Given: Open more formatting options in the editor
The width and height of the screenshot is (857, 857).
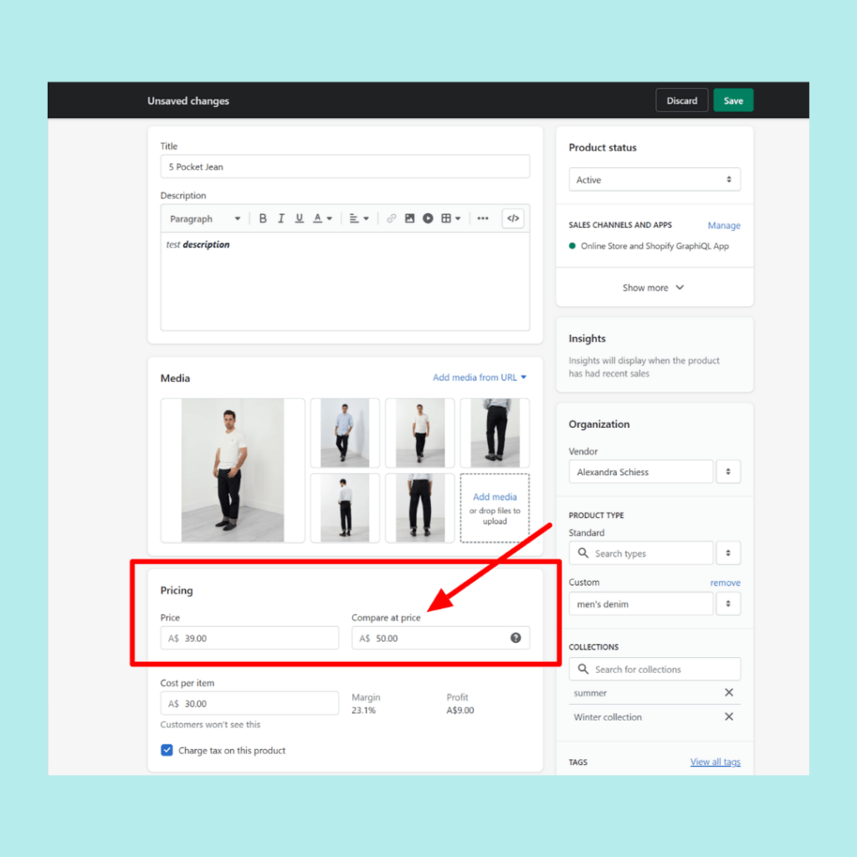Looking at the screenshot, I should click(483, 218).
